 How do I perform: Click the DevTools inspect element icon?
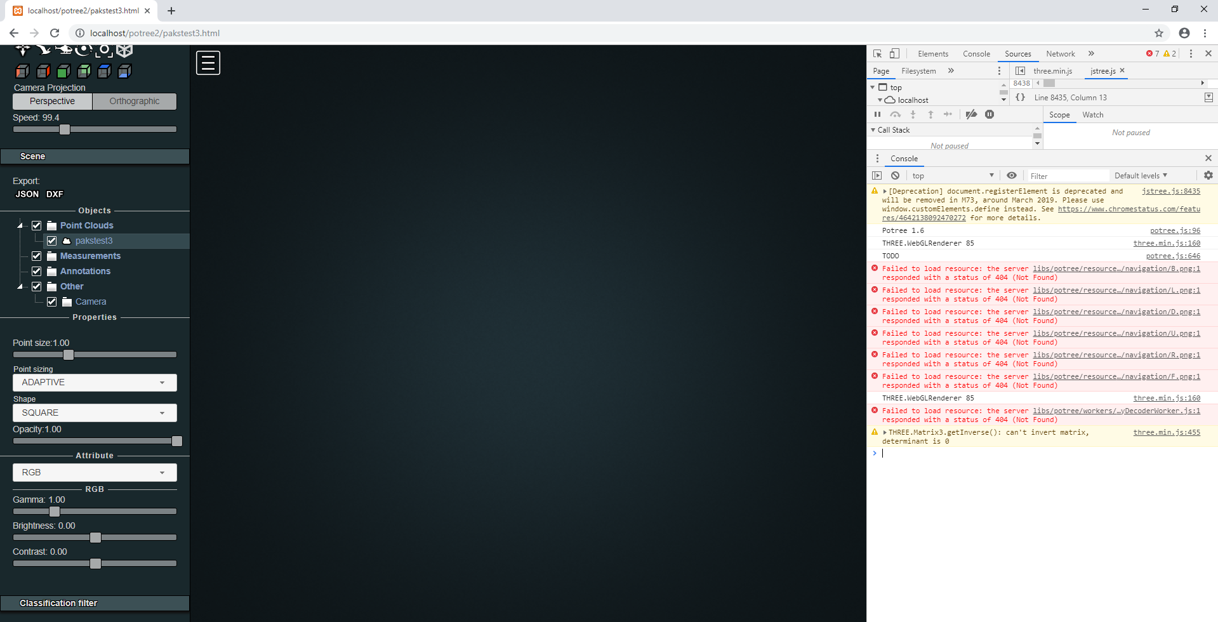[x=877, y=53]
